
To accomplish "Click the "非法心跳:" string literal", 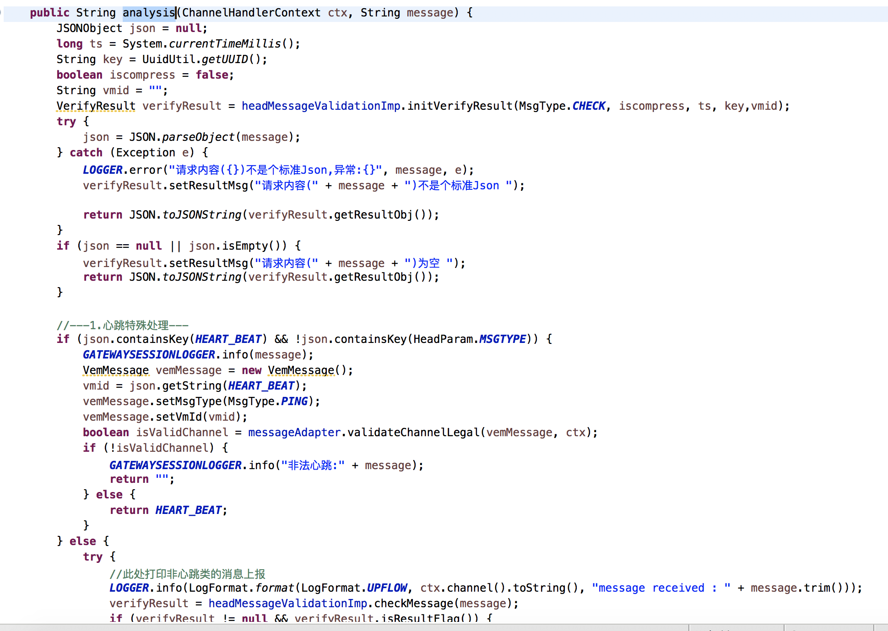I will coord(313,465).
